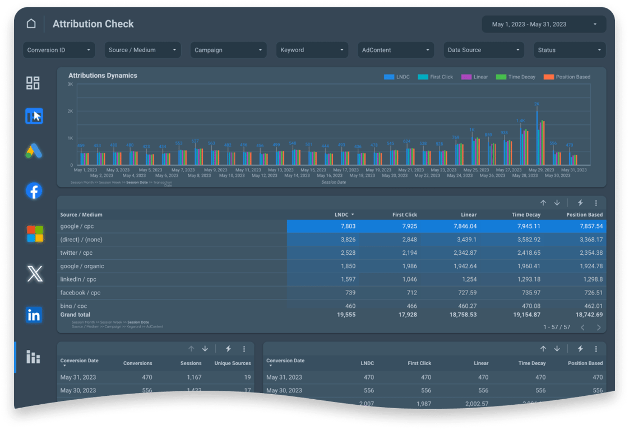The image size is (629, 430).
Task: Open more options of Source / Medium table
Action: [596, 203]
